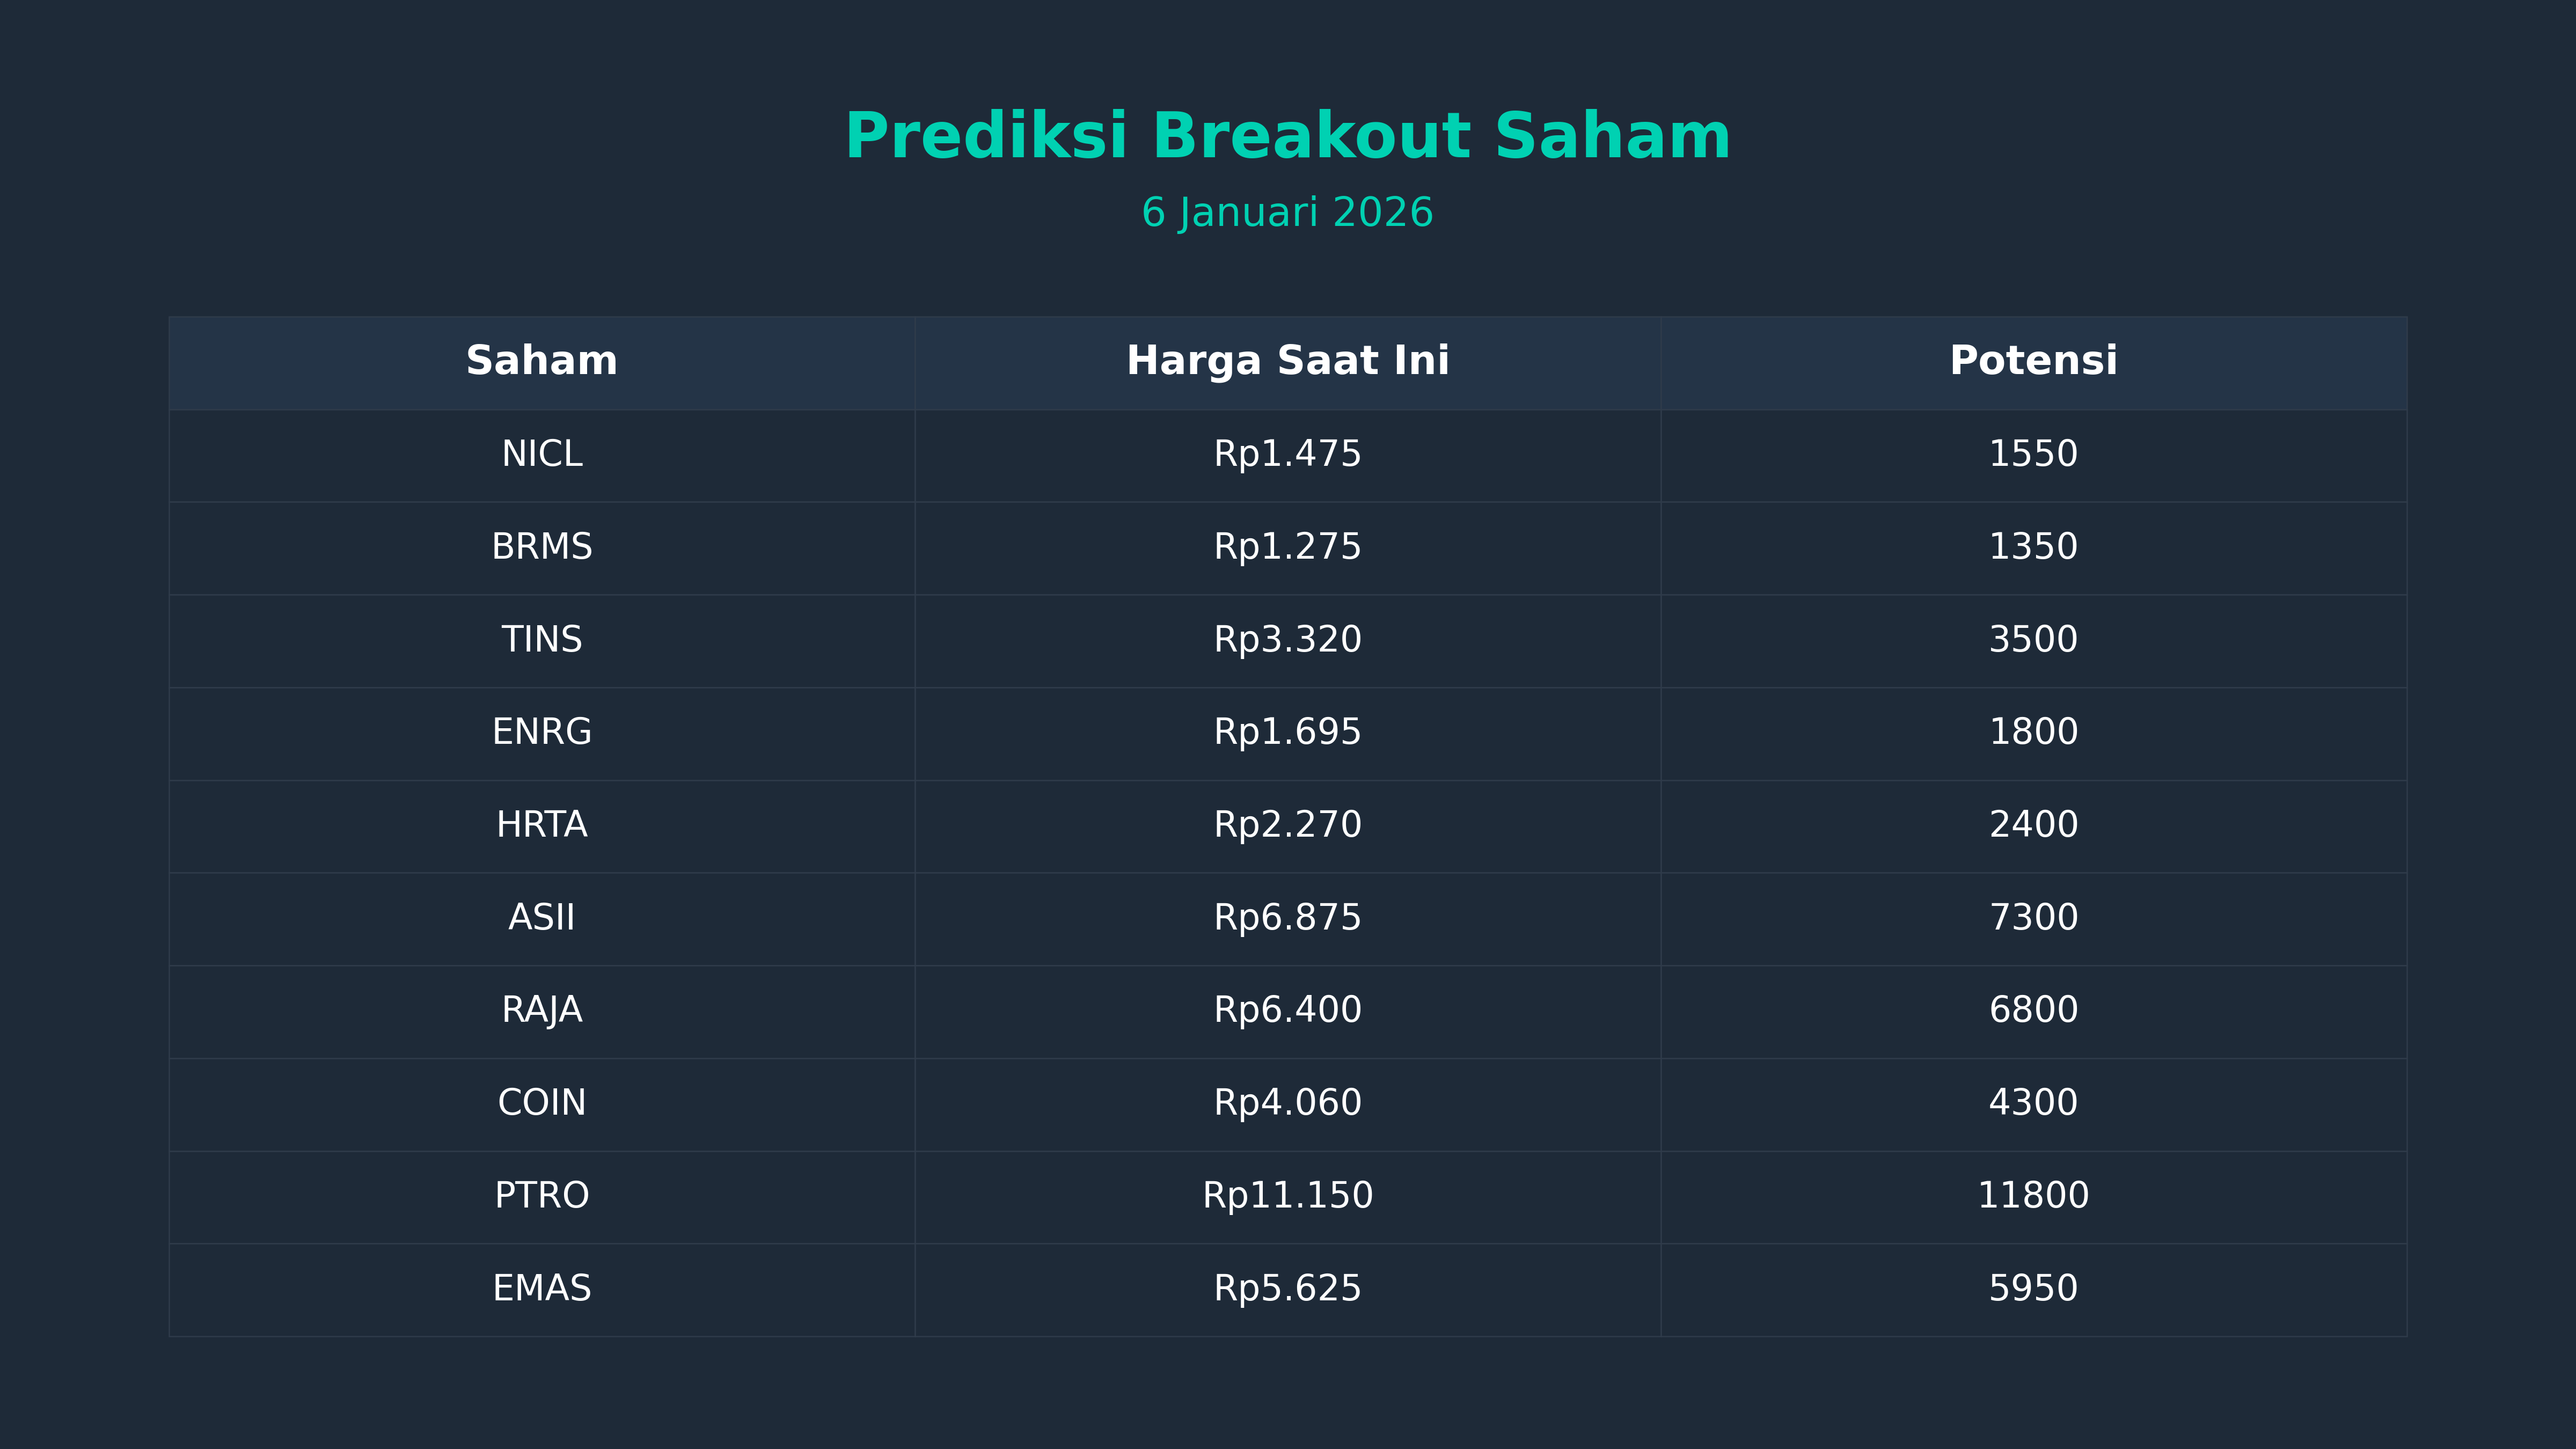The image size is (2576, 1449).
Task: Click the BRMS stock cell
Action: [541, 547]
